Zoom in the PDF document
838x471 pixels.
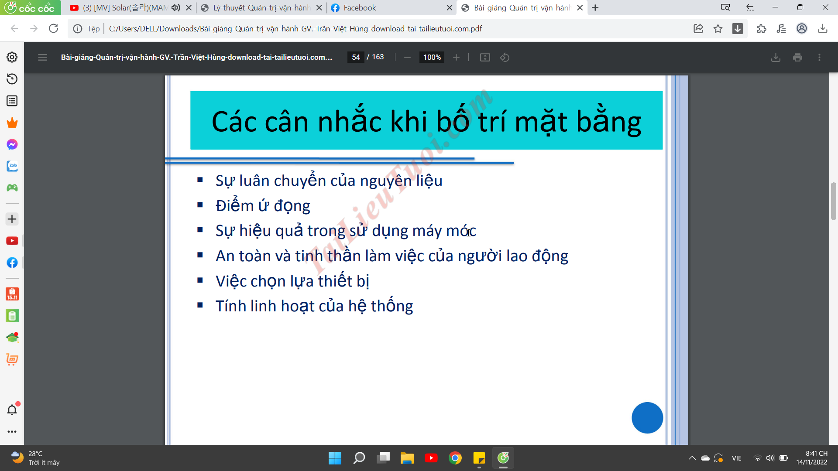456,58
